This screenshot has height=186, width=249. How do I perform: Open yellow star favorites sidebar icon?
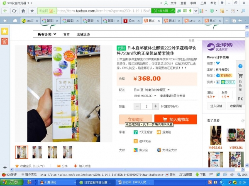[x=5, y=31]
